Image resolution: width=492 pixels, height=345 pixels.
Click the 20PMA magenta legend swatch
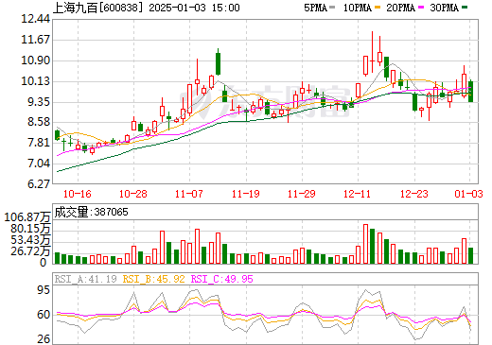(x=421, y=8)
